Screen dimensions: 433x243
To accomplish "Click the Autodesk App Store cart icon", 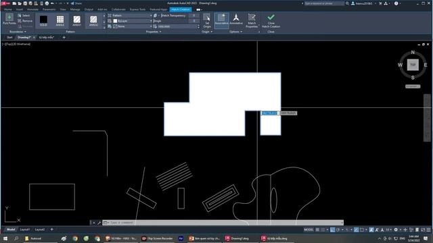I will pyautogui.click(x=380, y=3).
